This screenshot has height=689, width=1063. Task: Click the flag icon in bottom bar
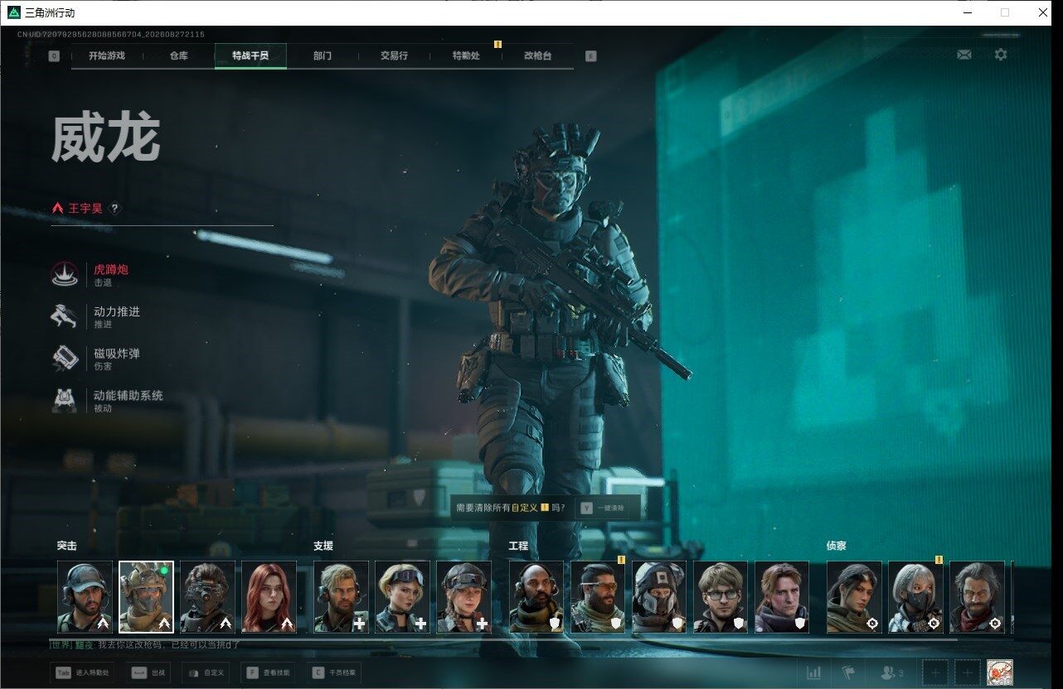click(x=848, y=673)
